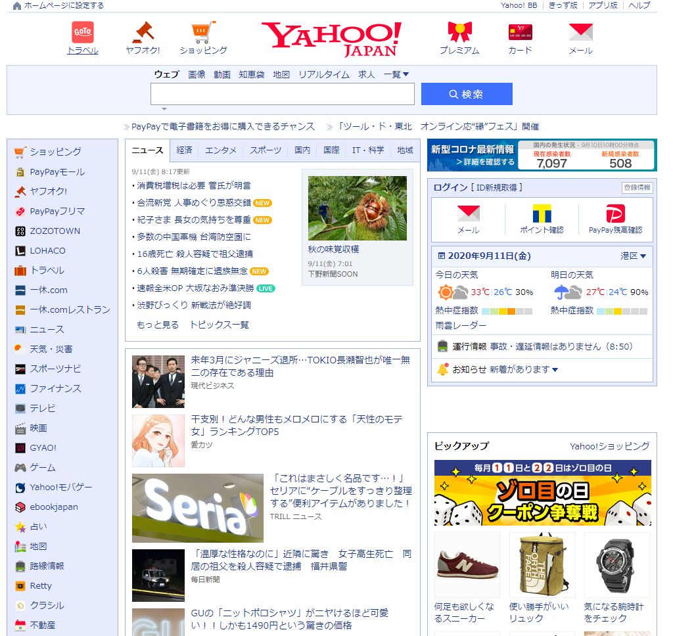The width and height of the screenshot is (673, 636).
Task: Open Yahoo! Shopping via the cart icon
Action: coord(203,31)
